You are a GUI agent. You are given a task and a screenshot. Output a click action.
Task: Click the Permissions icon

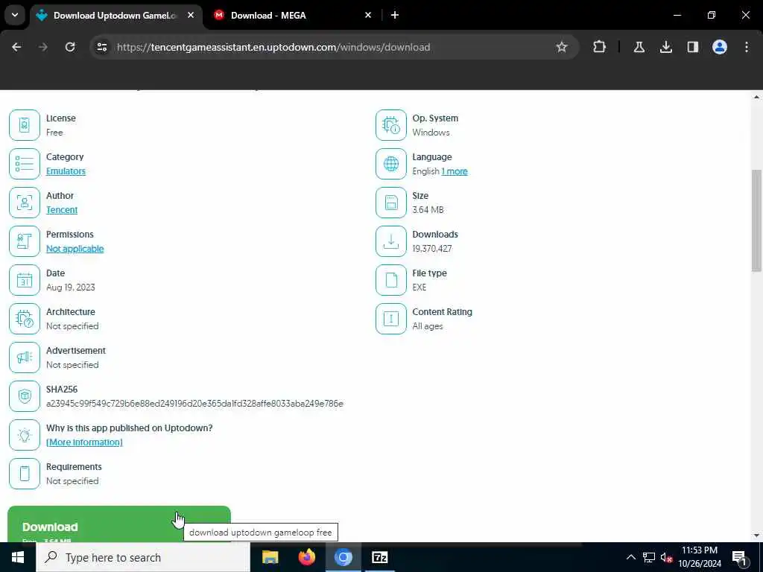click(x=25, y=241)
